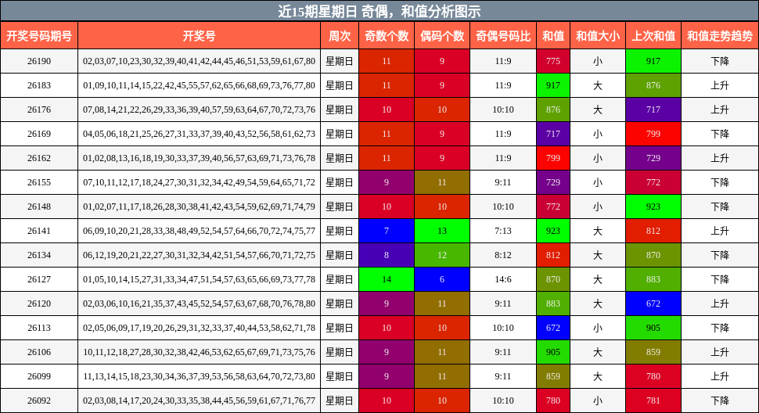Image resolution: width=759 pixels, height=413 pixels.
Task: Select issue number 26169
Action: [39, 134]
